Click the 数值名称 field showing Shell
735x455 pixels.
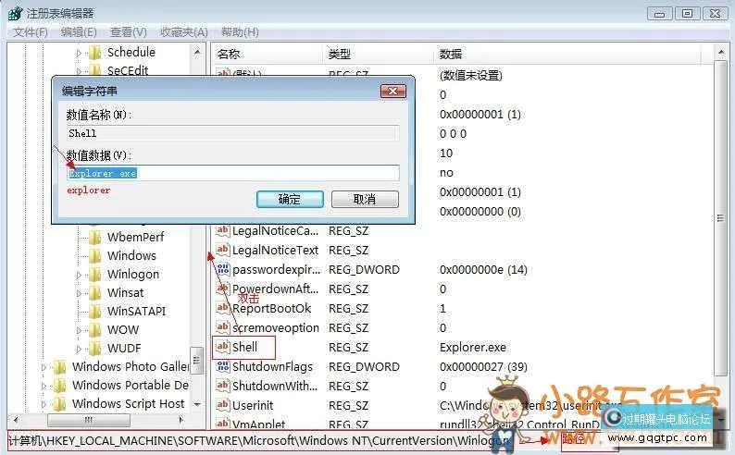pyautogui.click(x=233, y=133)
